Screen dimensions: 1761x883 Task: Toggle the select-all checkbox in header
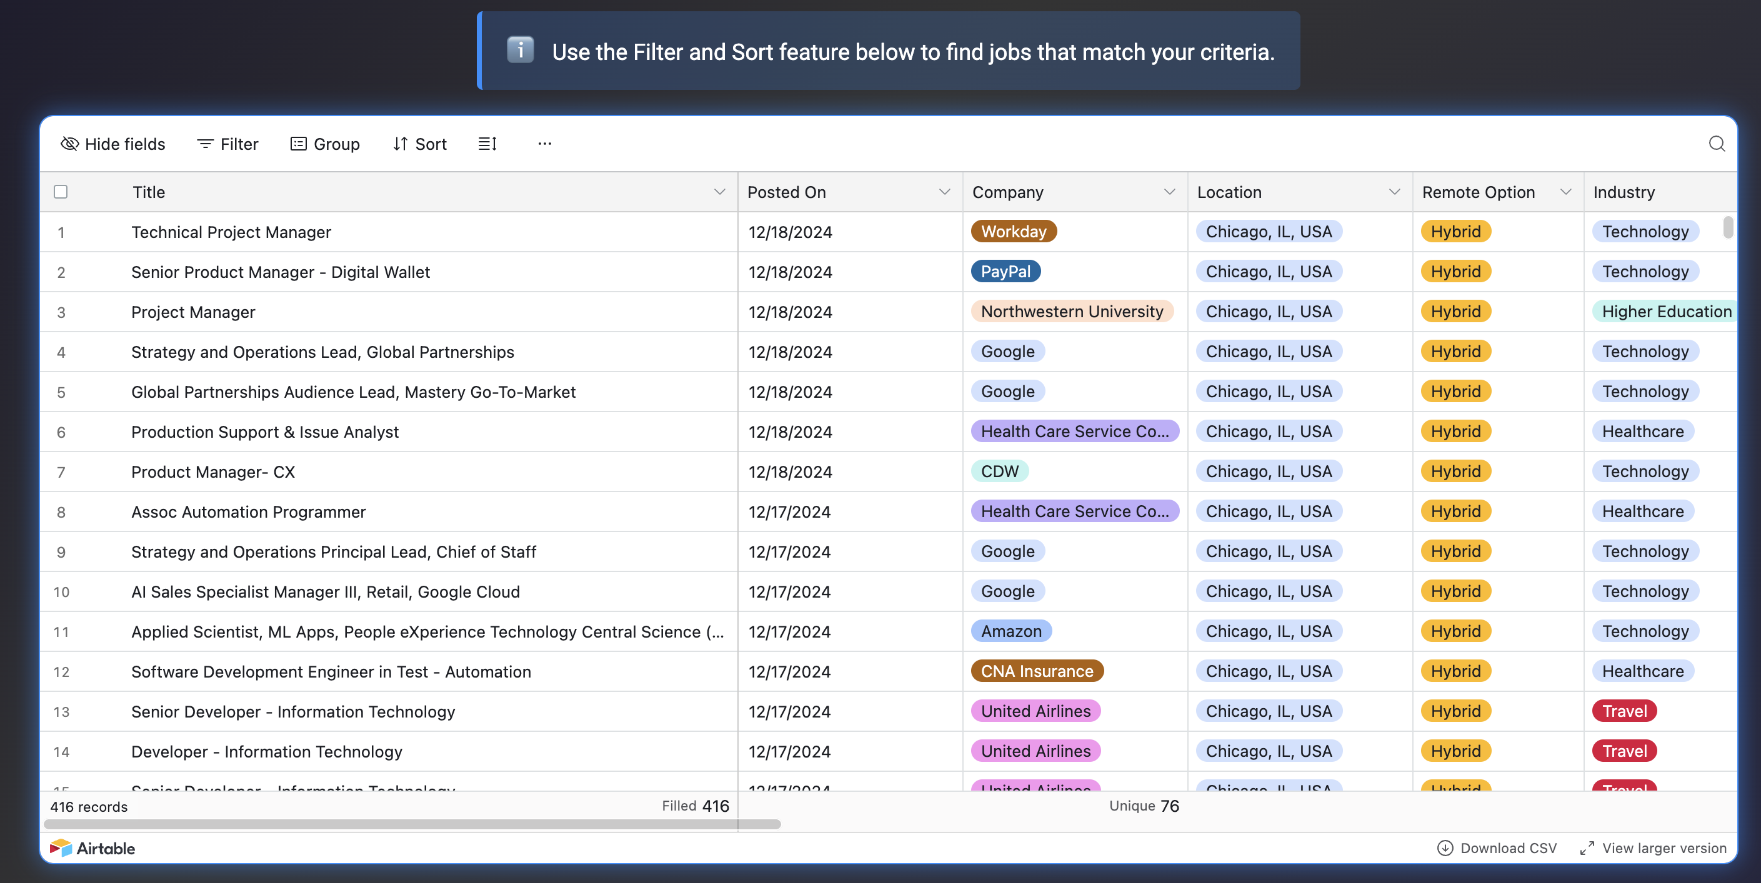coord(61,192)
